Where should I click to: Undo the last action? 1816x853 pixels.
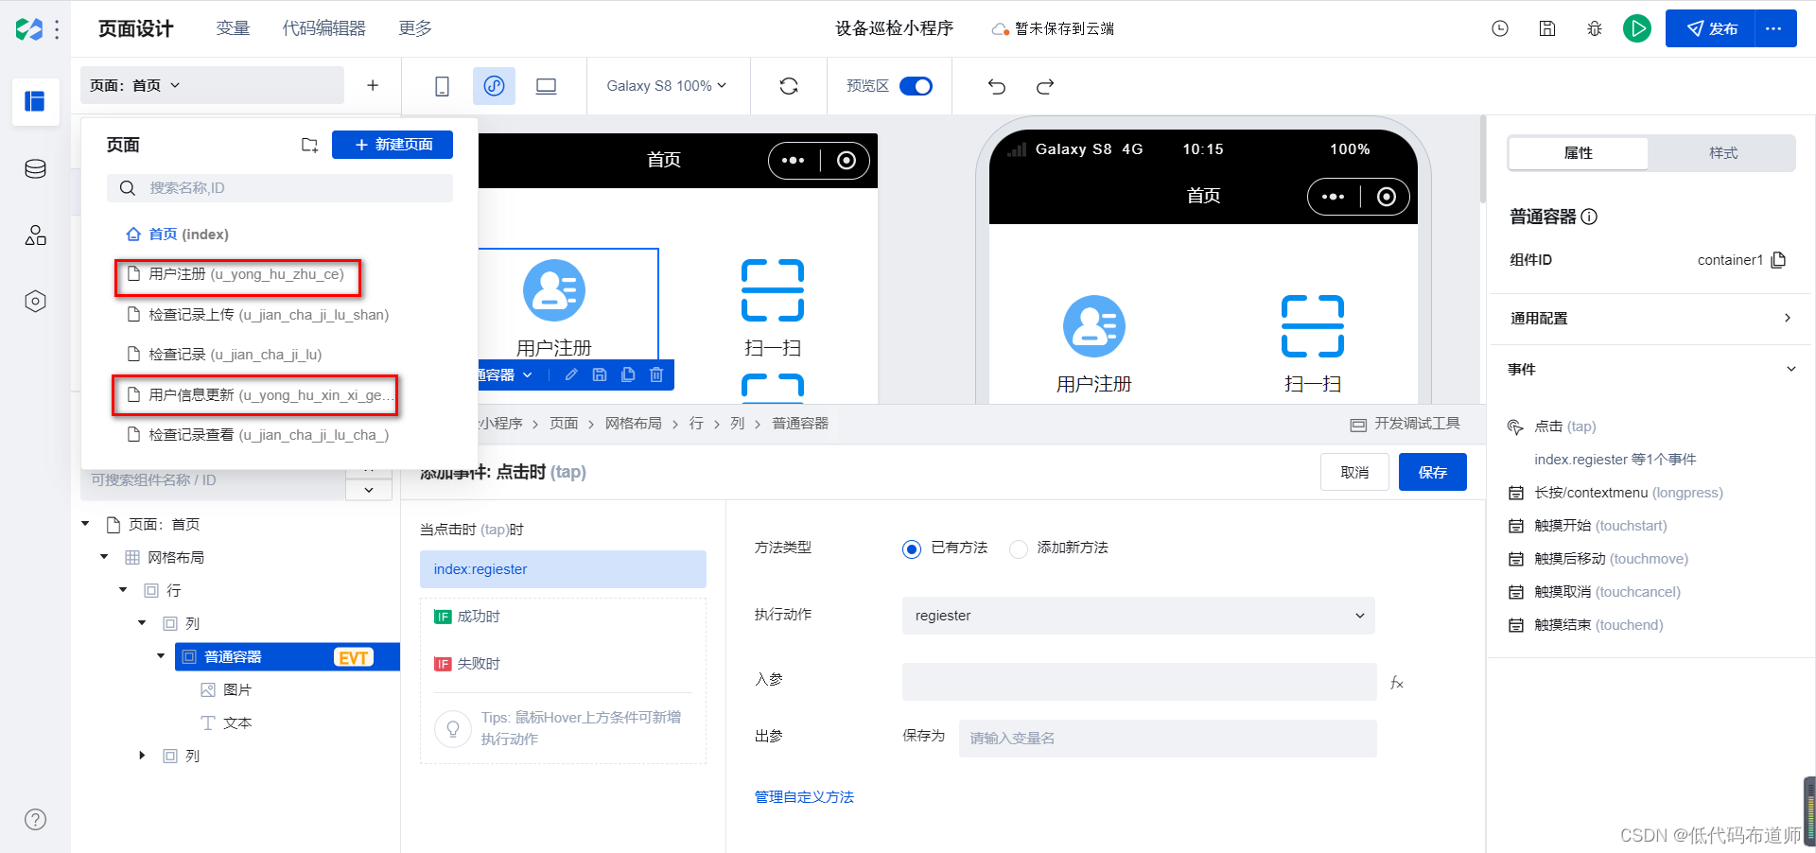pos(997,86)
